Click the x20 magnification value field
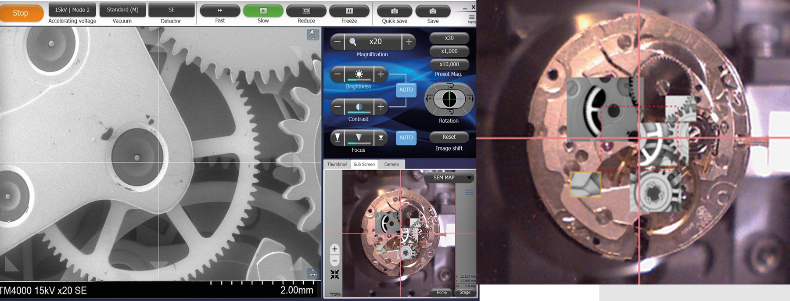This screenshot has height=301, width=790. [373, 42]
